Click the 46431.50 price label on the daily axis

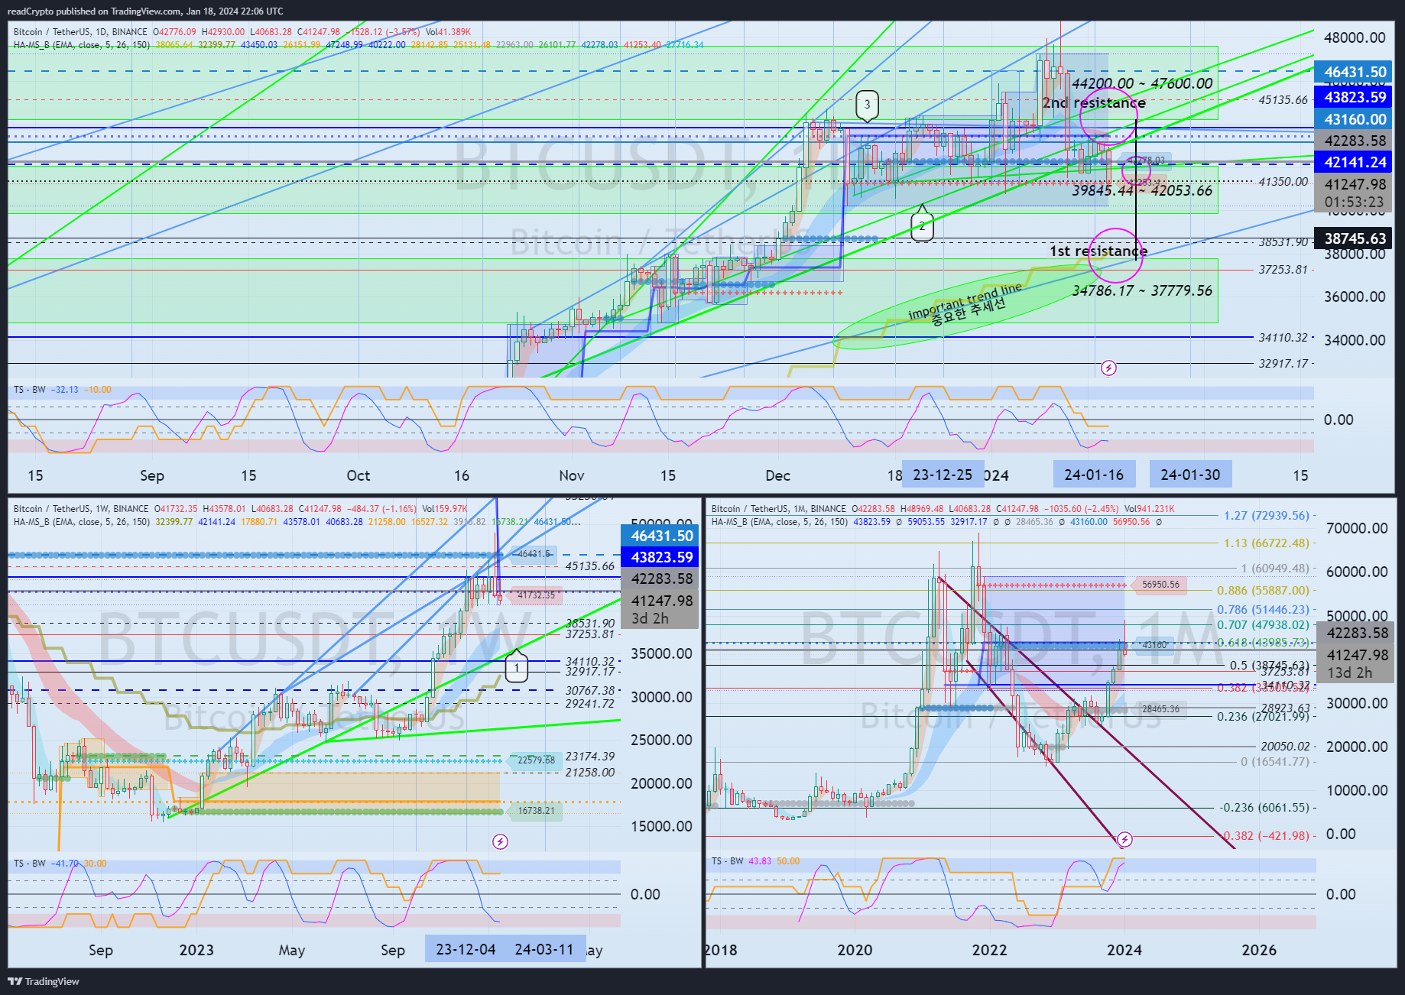[x=1355, y=73]
